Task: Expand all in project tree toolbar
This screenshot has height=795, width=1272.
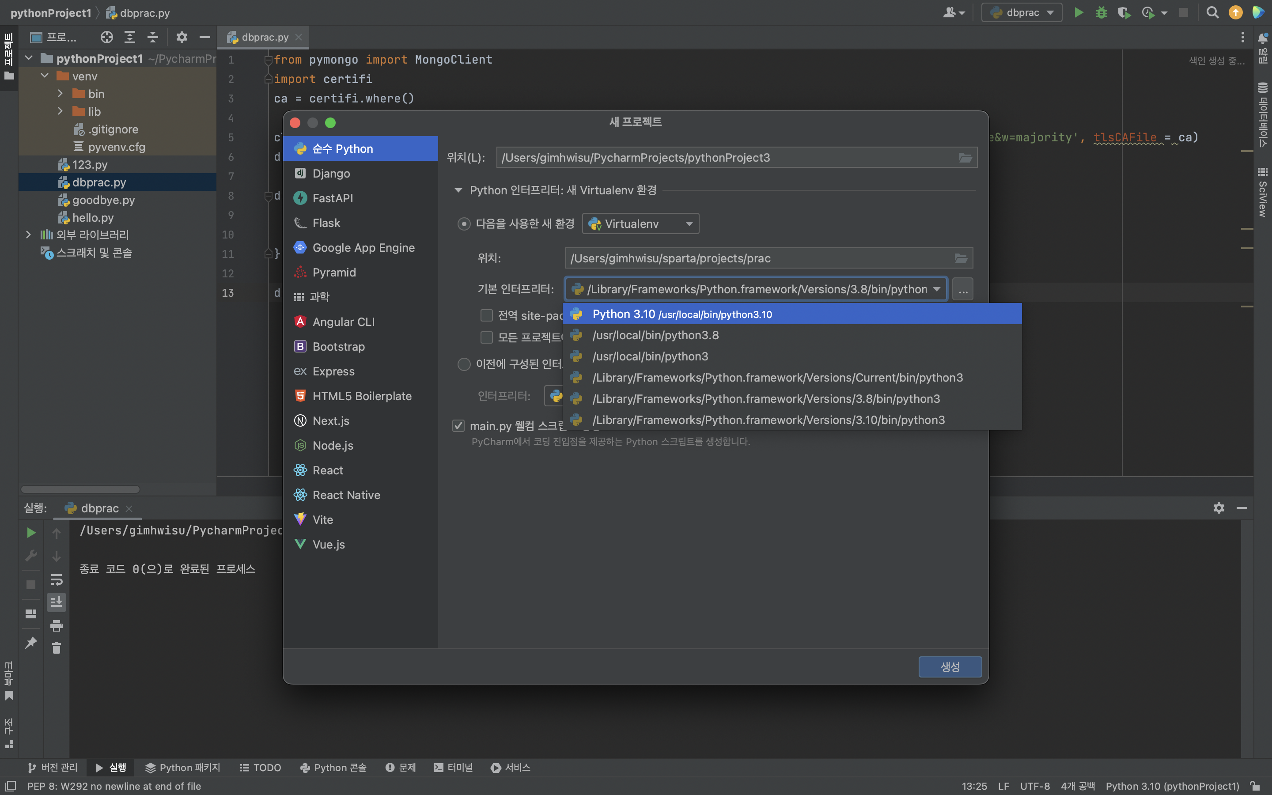Action: click(x=130, y=38)
